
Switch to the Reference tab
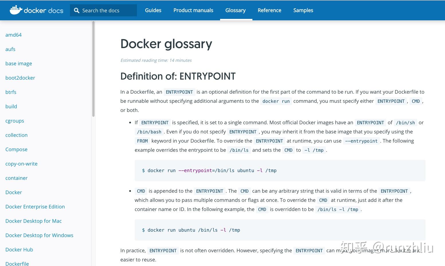click(x=269, y=10)
